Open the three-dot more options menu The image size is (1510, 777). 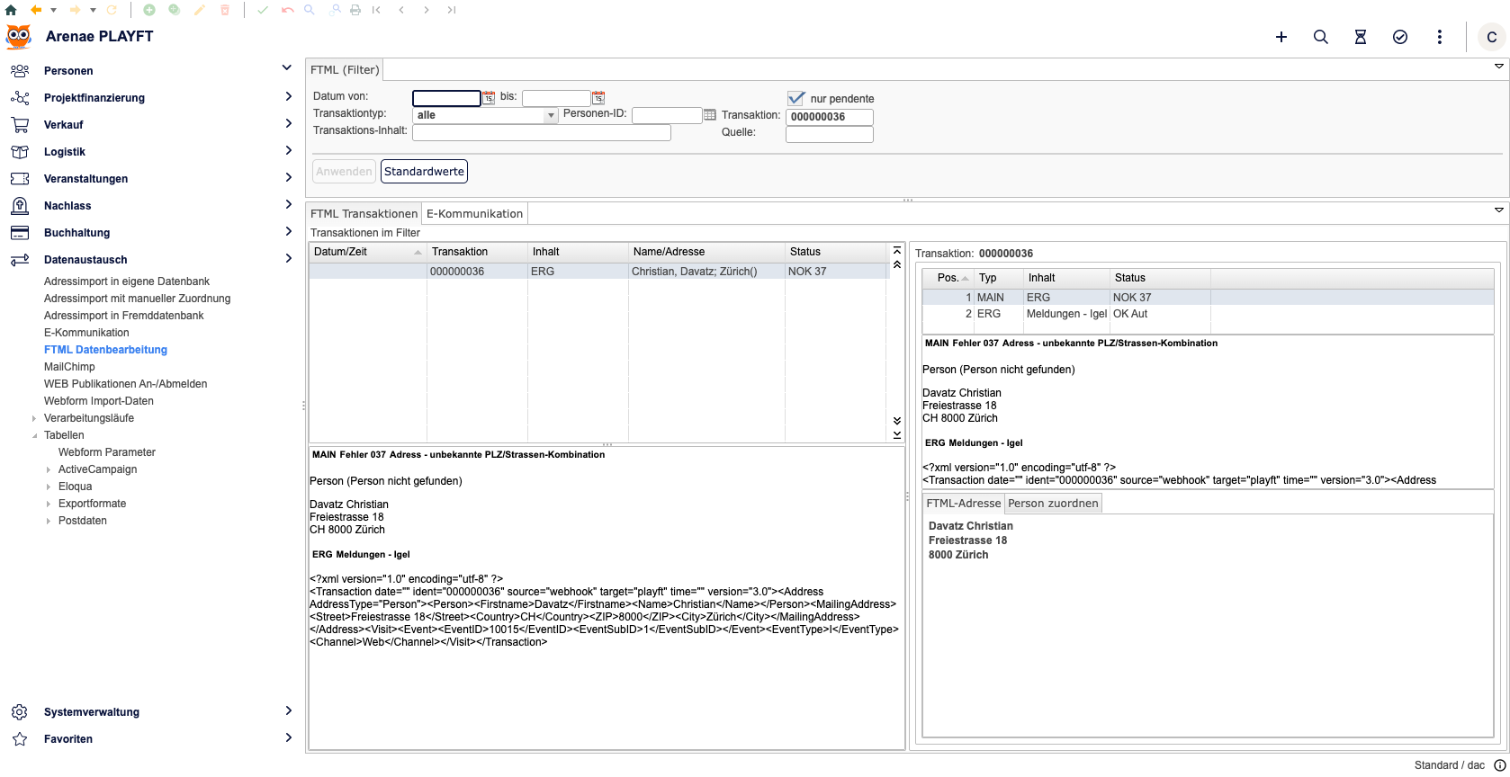click(x=1440, y=37)
